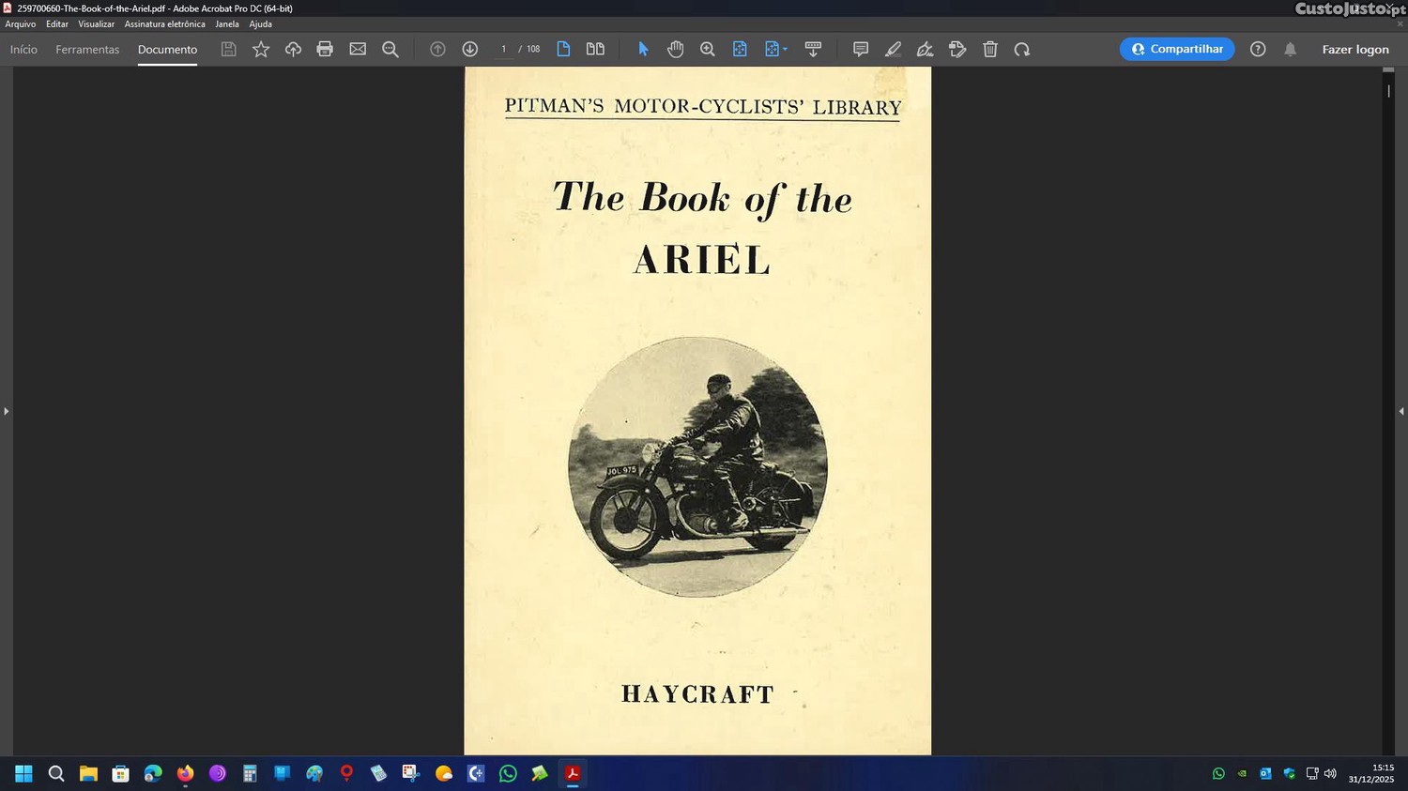Select the highlighter text tool
This screenshot has width=1408, height=791.
pos(893,49)
